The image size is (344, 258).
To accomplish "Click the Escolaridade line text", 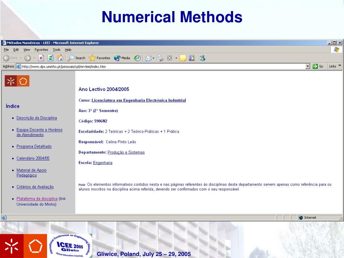I will (x=129, y=131).
